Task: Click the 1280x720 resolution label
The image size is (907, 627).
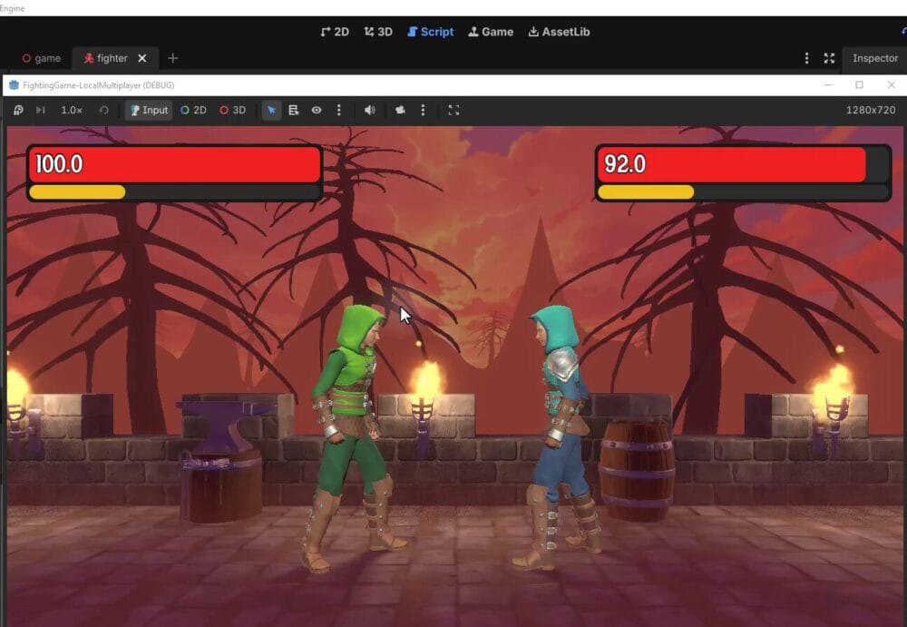Action: click(x=871, y=110)
